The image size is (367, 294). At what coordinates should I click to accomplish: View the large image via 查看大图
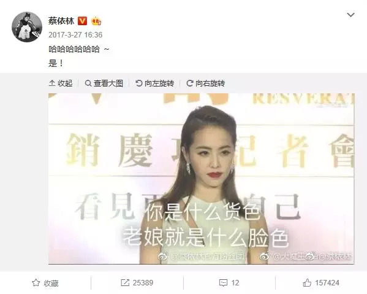tap(104, 83)
